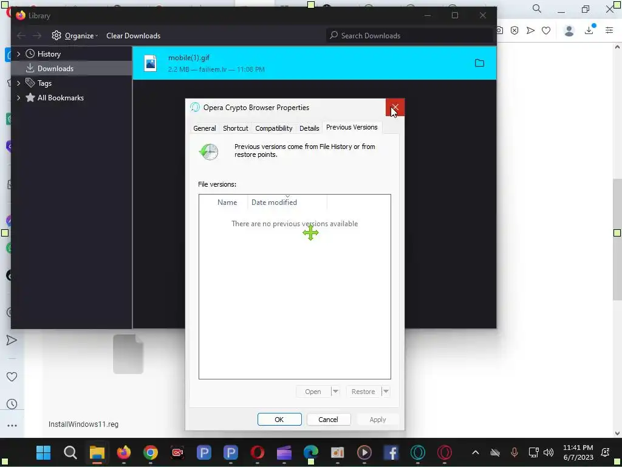Click Clear Downloads in Library toolbar

[133, 36]
